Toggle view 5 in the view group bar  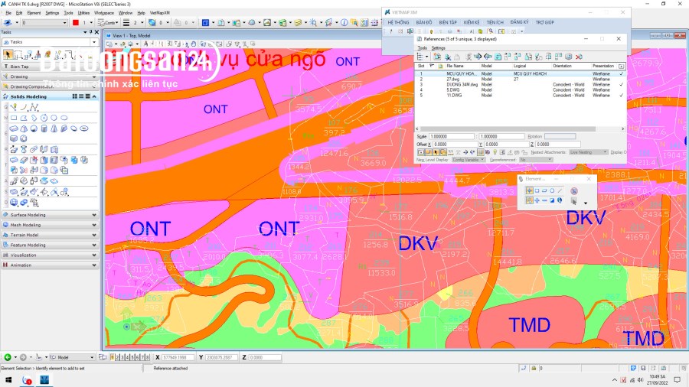132,357
